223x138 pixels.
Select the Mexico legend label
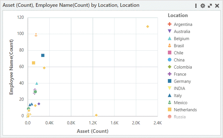(x=181, y=103)
